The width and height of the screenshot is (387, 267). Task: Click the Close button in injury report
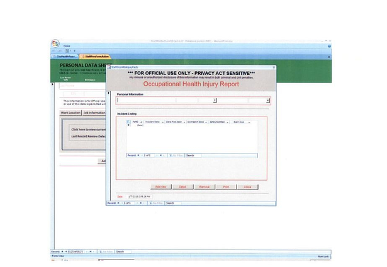pos(247,187)
